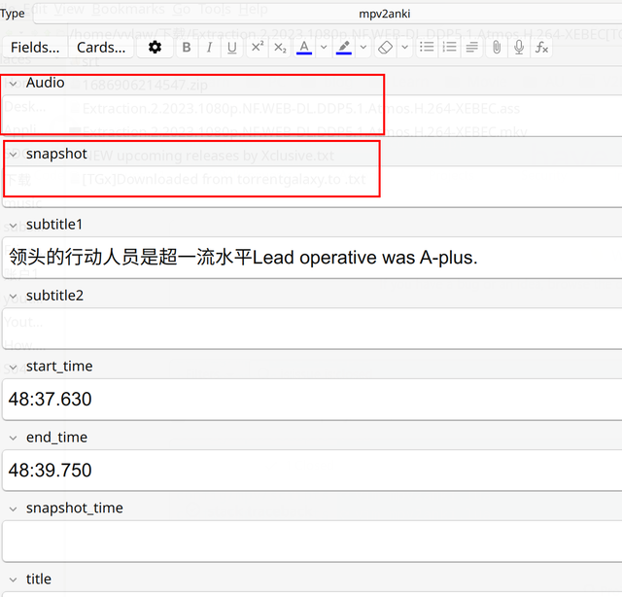Collapse the end_time field
The width and height of the screenshot is (622, 597).
(13, 438)
